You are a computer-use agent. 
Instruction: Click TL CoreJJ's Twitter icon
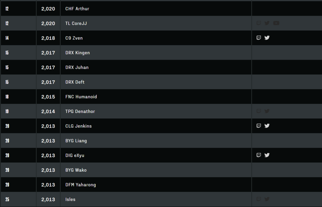(267, 23)
